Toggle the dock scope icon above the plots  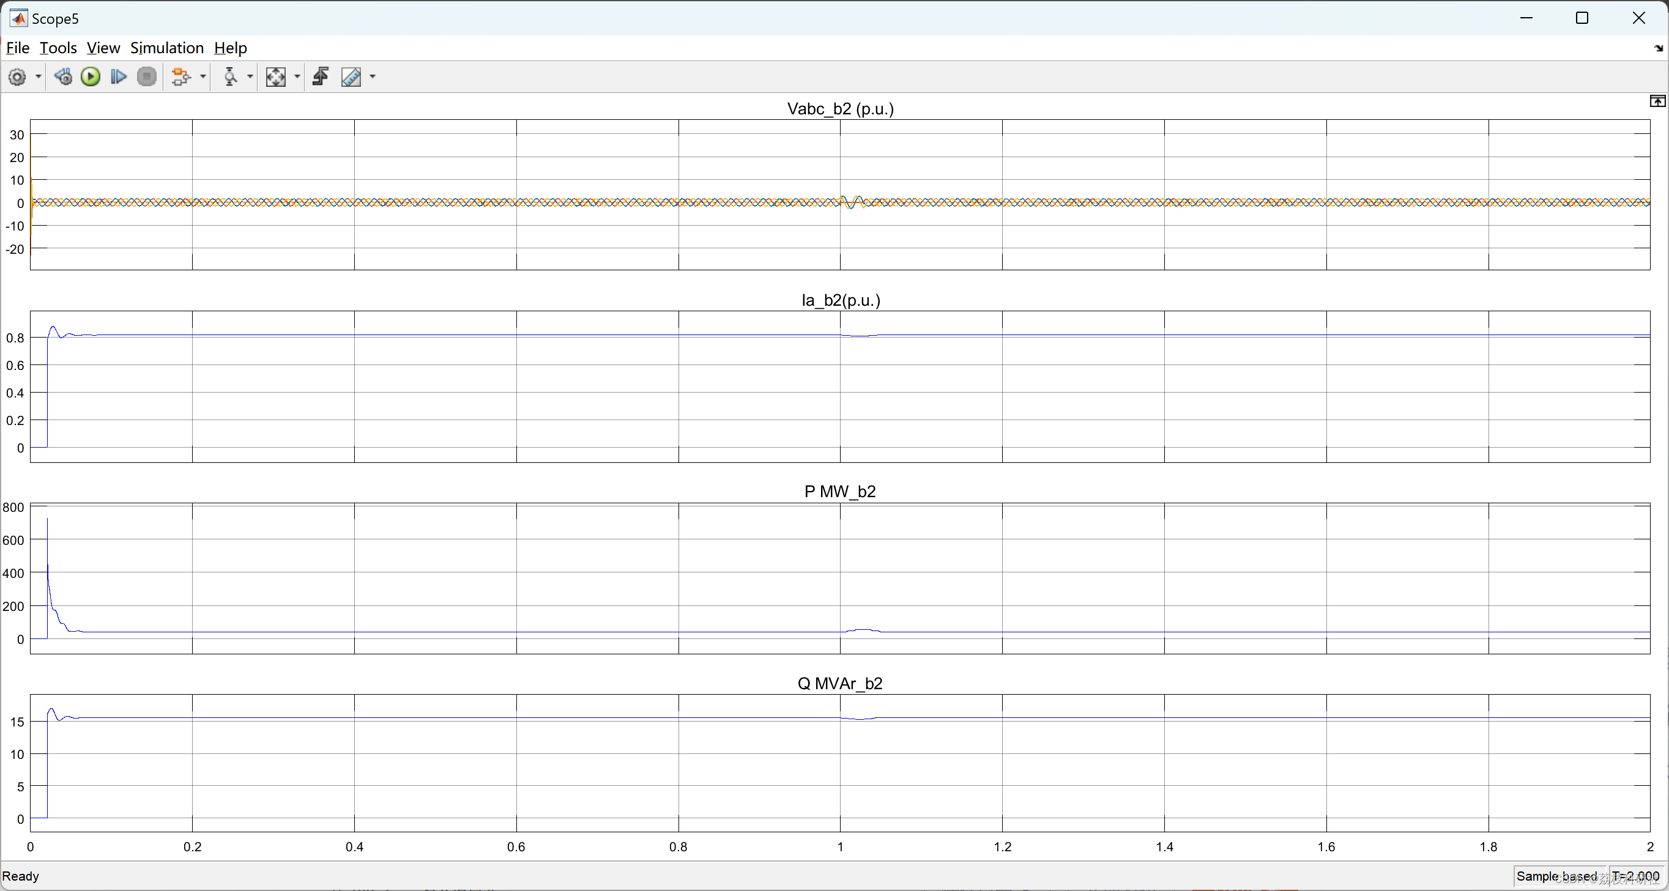1657,102
